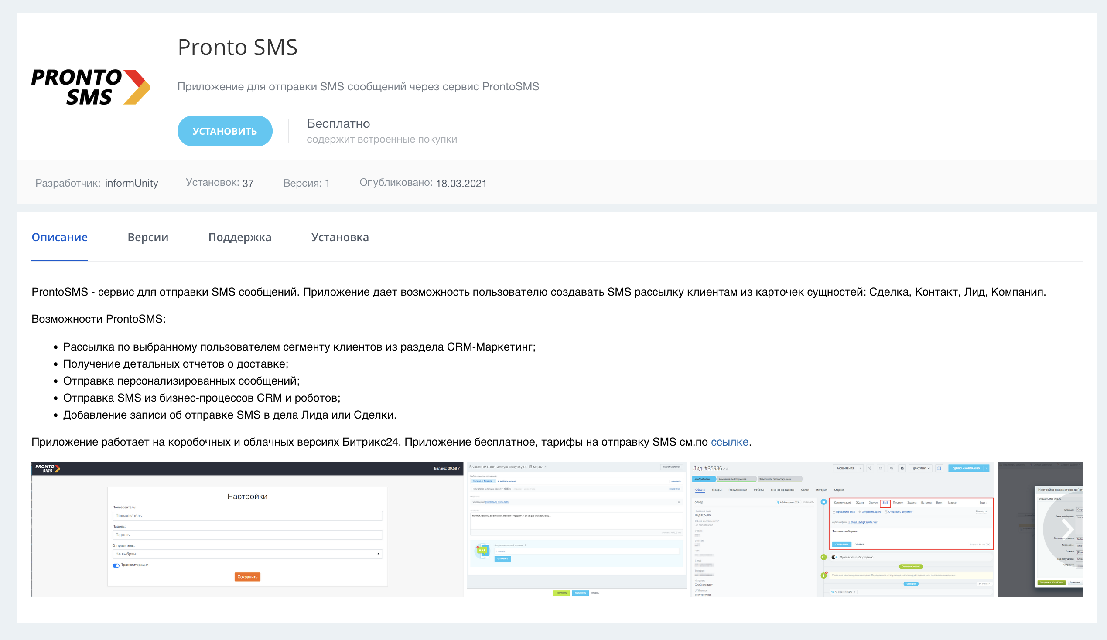Click the УСТАНОВИТЬ install button
This screenshot has width=1107, height=640.
point(225,131)
